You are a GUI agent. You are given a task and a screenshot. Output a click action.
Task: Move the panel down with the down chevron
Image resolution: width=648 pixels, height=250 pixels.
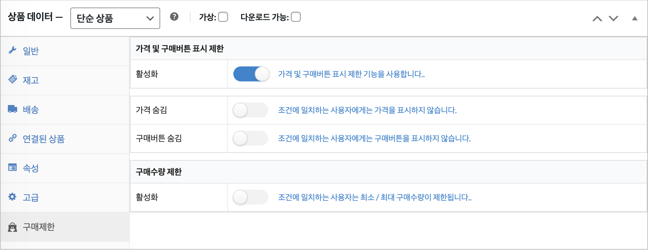coord(613,19)
